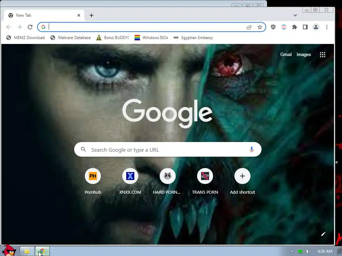Show hidden system tray icons
Image resolution: width=342 pixels, height=256 pixels.
point(292,251)
